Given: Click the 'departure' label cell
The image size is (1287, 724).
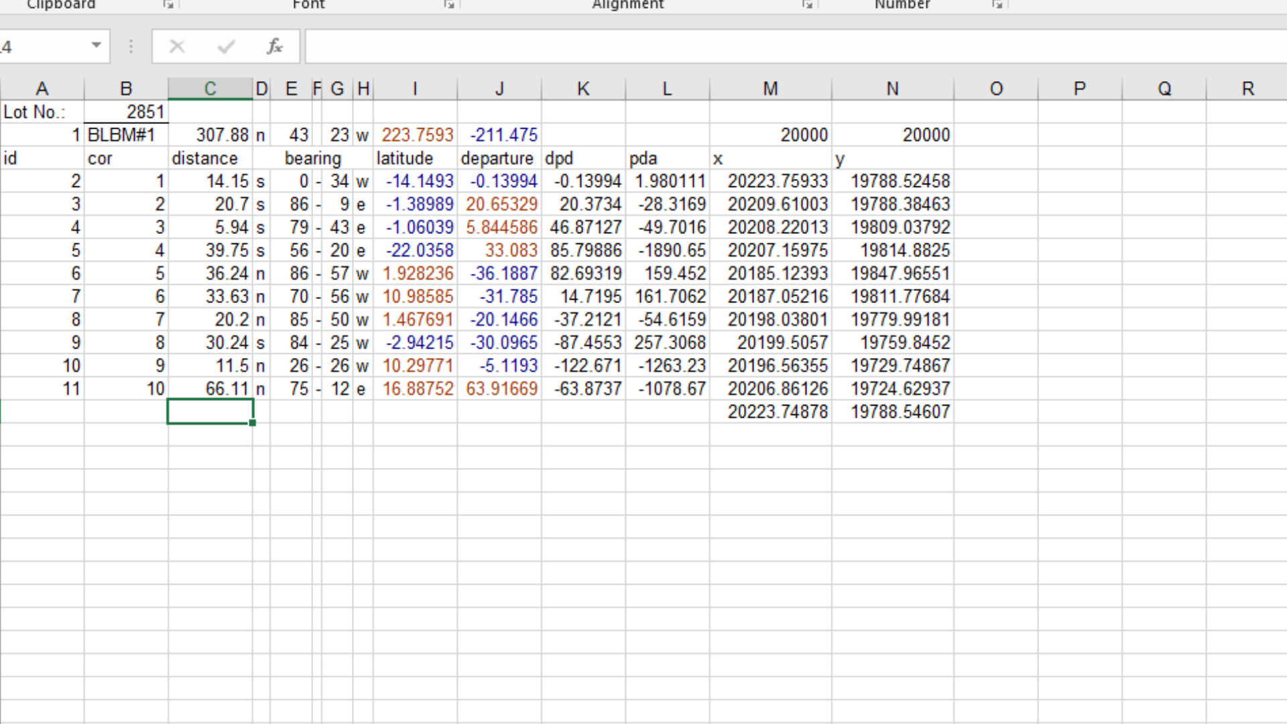Looking at the screenshot, I should point(499,158).
